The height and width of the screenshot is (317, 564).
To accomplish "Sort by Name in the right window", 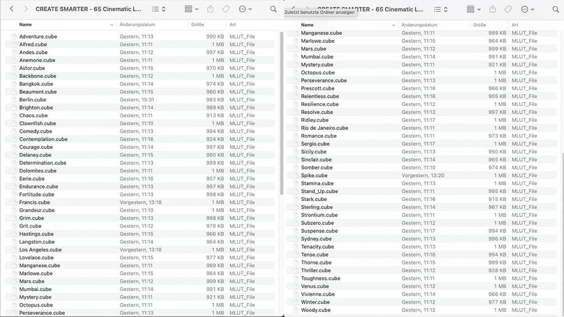I will click(x=307, y=25).
